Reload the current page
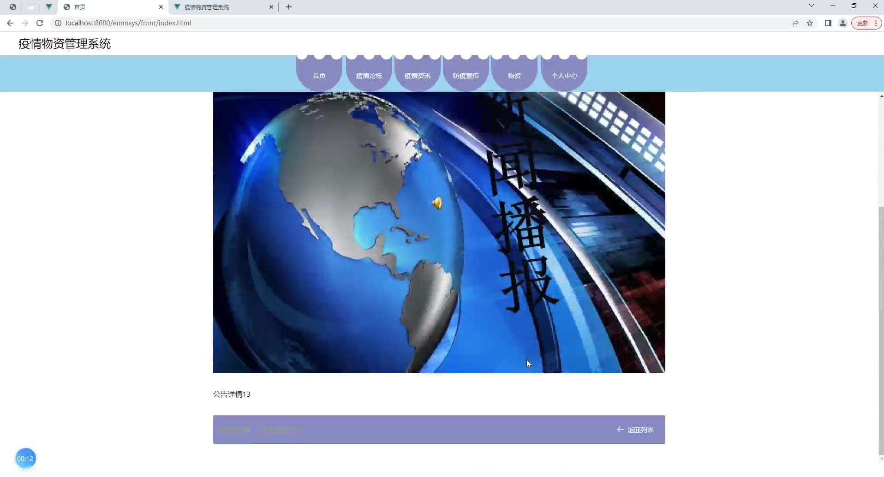The width and height of the screenshot is (884, 477). click(x=40, y=23)
